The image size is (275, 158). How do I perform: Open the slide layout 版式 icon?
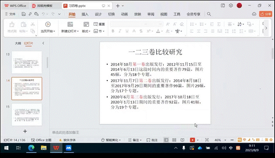point(86,25)
